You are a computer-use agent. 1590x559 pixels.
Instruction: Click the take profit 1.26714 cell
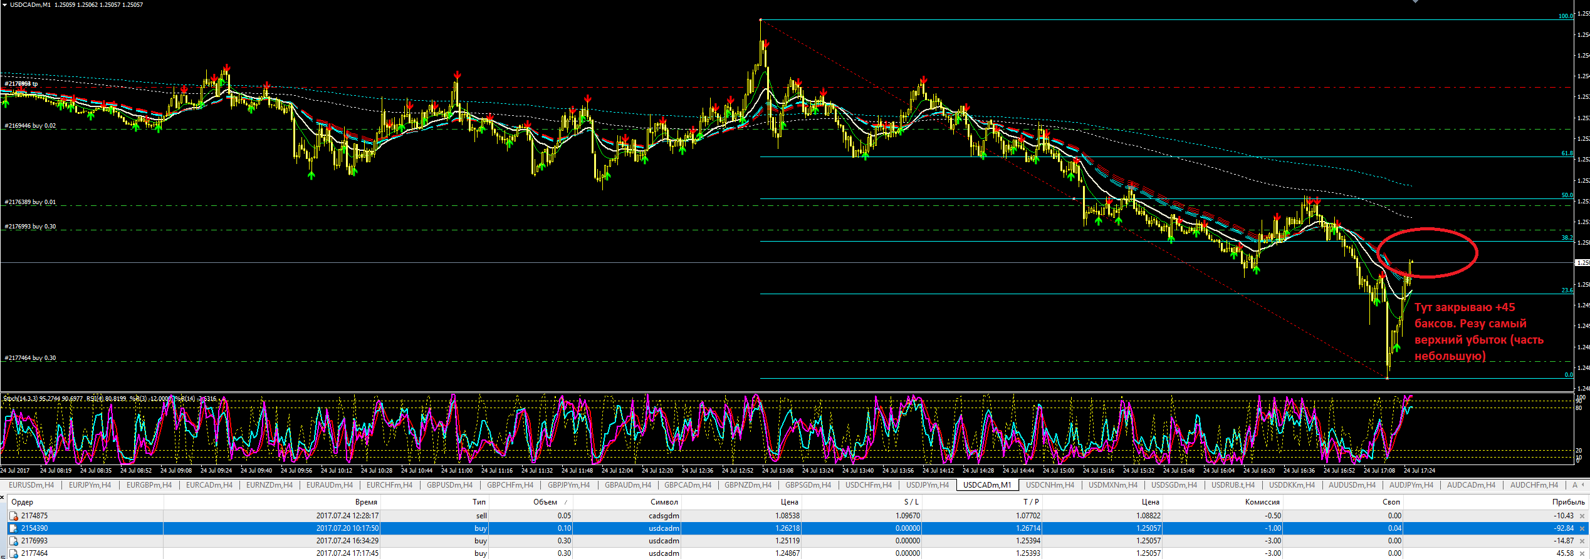(x=1028, y=528)
